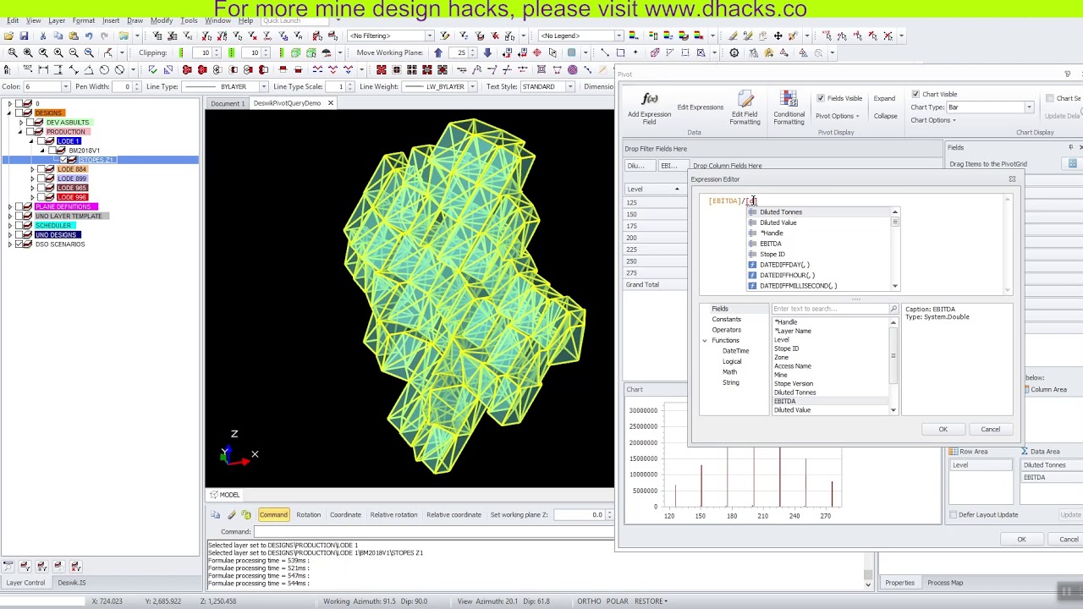Uncheck the Fields Visible checkbox
Viewport: 1083px width, 609px height.
(x=820, y=98)
